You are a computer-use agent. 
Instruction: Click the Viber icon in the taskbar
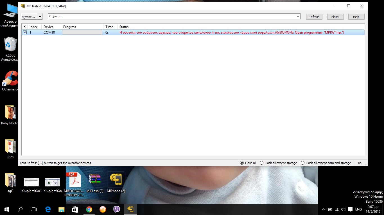(x=116, y=209)
